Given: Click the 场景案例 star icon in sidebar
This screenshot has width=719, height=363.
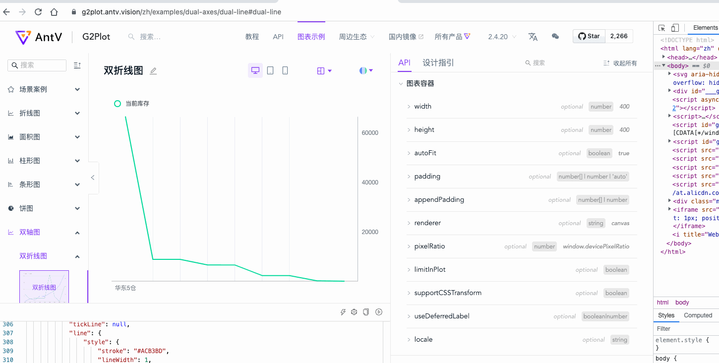Looking at the screenshot, I should coord(11,89).
